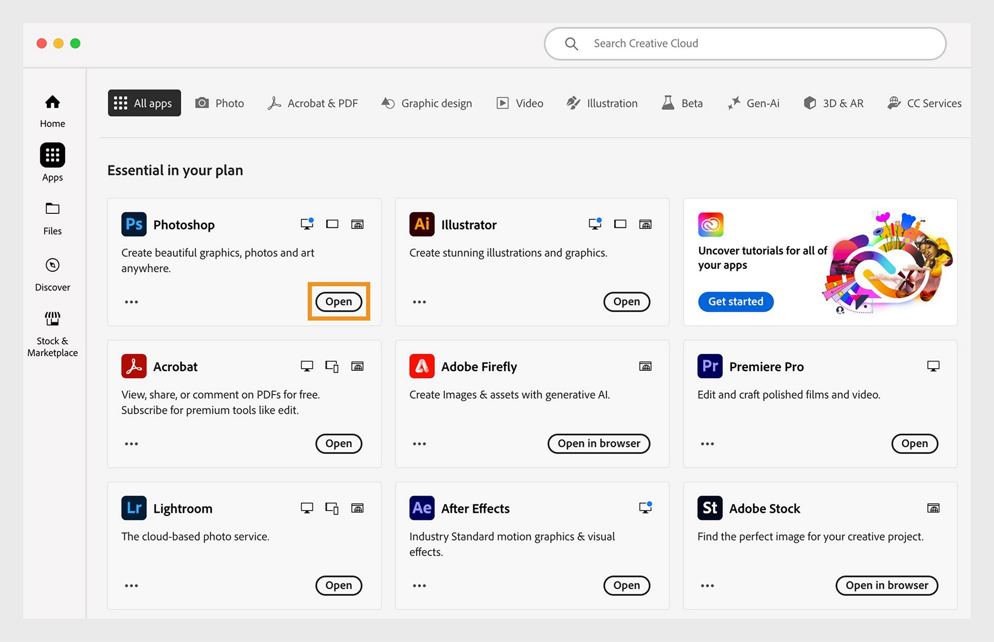
Task: Click Photoshop's desktop platform icon
Action: (307, 224)
